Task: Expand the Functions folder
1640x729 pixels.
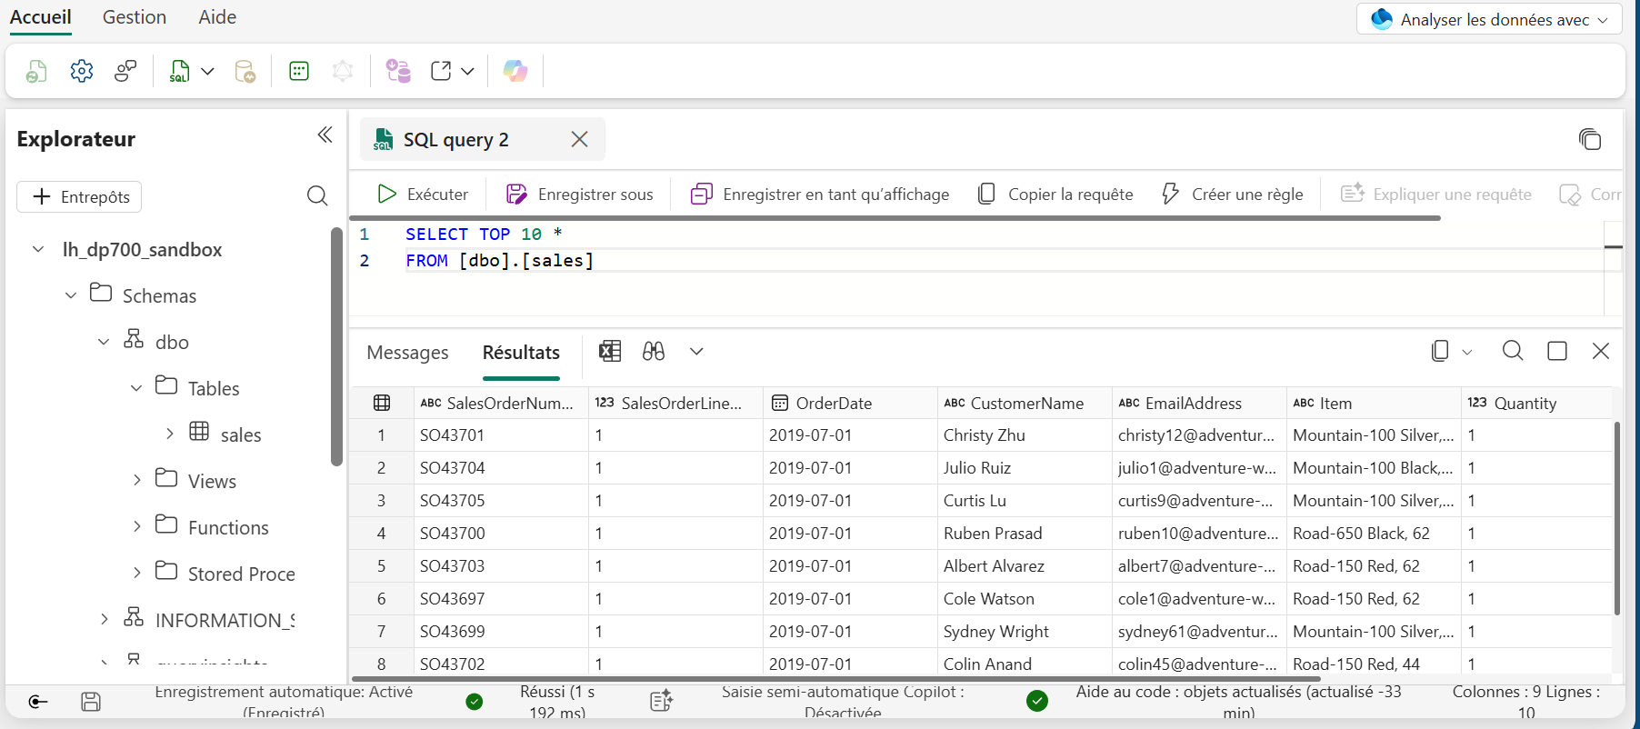Action: pyautogui.click(x=137, y=526)
